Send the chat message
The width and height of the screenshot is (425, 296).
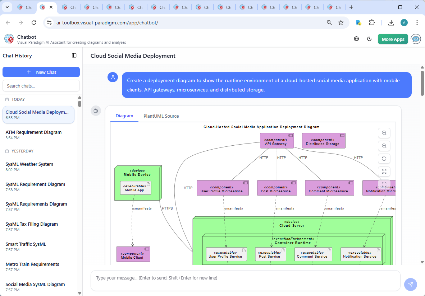[x=410, y=285]
